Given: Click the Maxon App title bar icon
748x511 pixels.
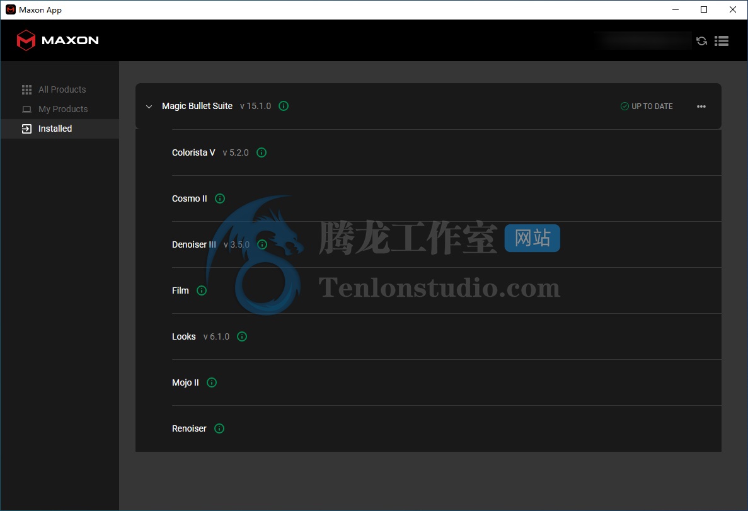Looking at the screenshot, I should coord(11,9).
